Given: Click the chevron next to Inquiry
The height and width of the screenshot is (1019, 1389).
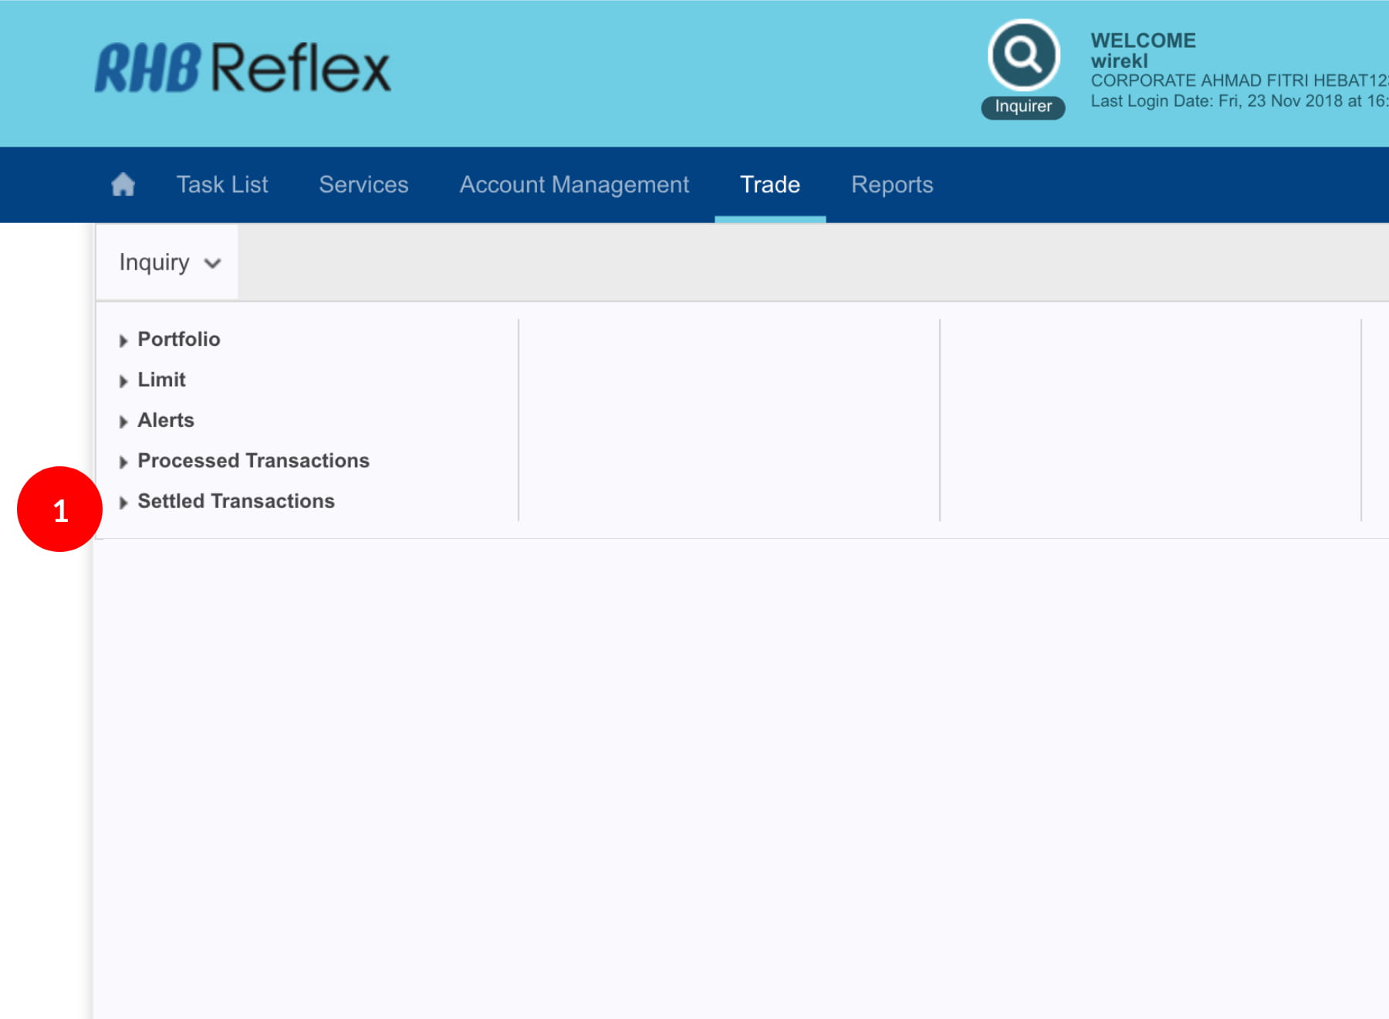Looking at the screenshot, I should pos(213,263).
